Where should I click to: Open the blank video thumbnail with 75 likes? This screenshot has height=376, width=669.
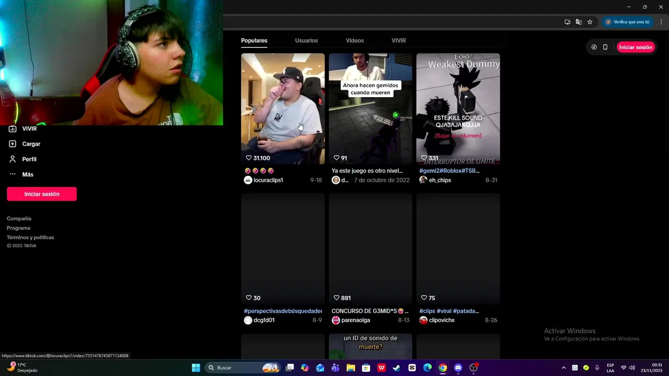coord(458,249)
